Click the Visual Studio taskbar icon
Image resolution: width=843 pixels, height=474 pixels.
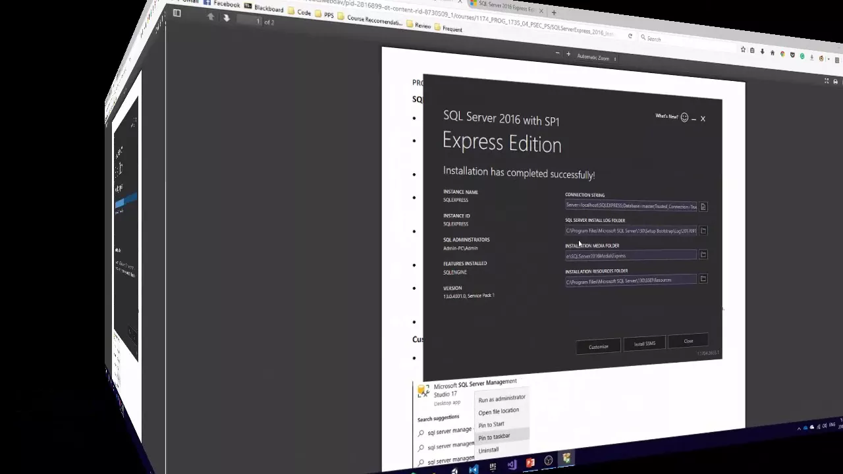[512, 465]
